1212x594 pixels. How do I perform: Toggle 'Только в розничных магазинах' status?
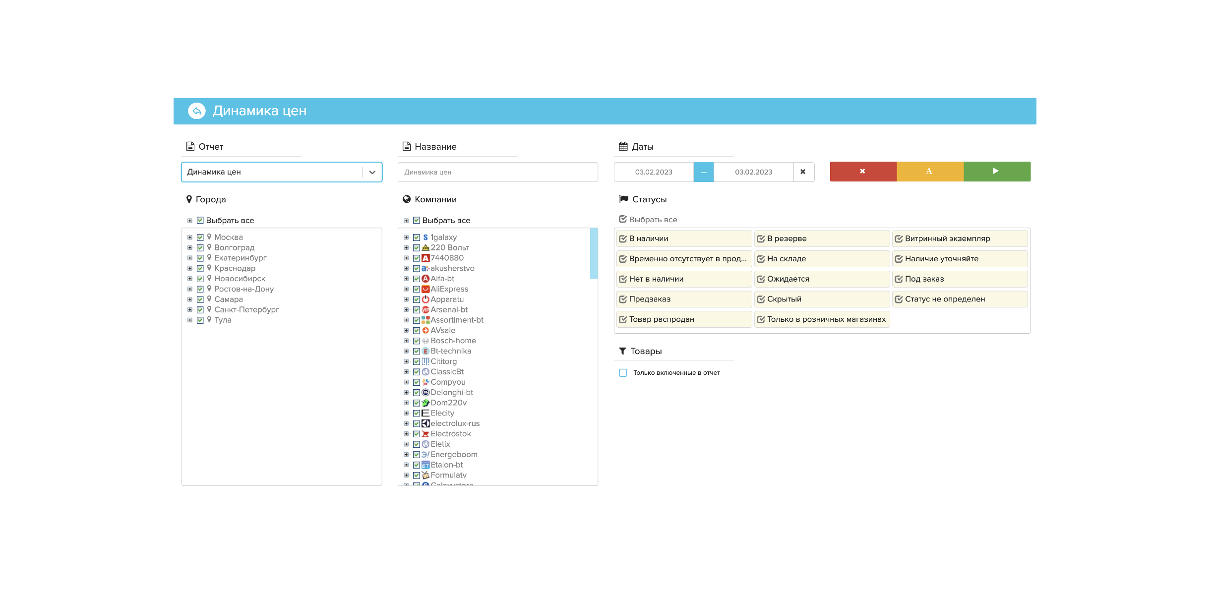point(822,319)
